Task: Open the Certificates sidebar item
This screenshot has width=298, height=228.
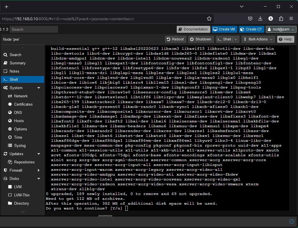Action: (22, 104)
